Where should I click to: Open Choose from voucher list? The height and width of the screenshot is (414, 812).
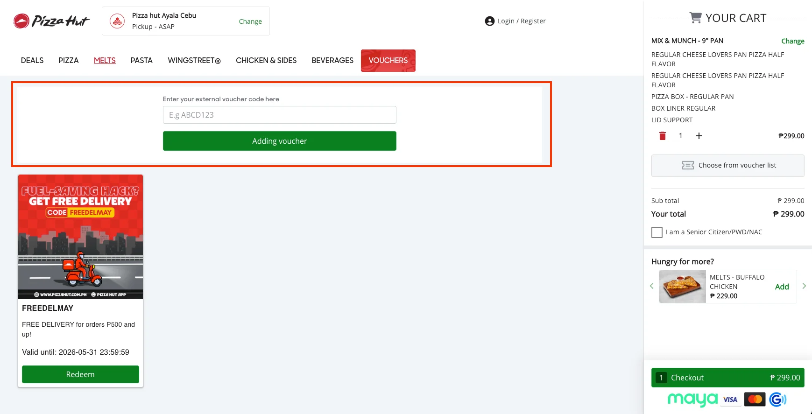(727, 166)
